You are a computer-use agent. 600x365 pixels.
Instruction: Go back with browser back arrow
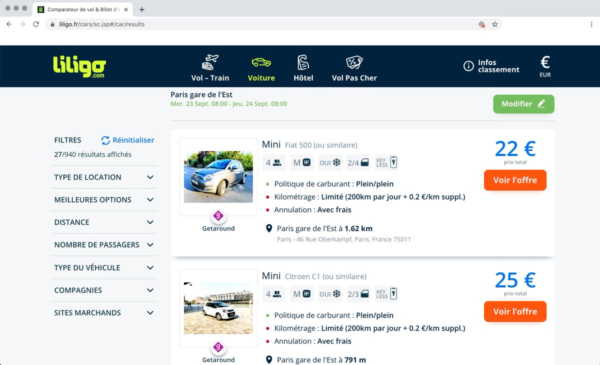9,24
